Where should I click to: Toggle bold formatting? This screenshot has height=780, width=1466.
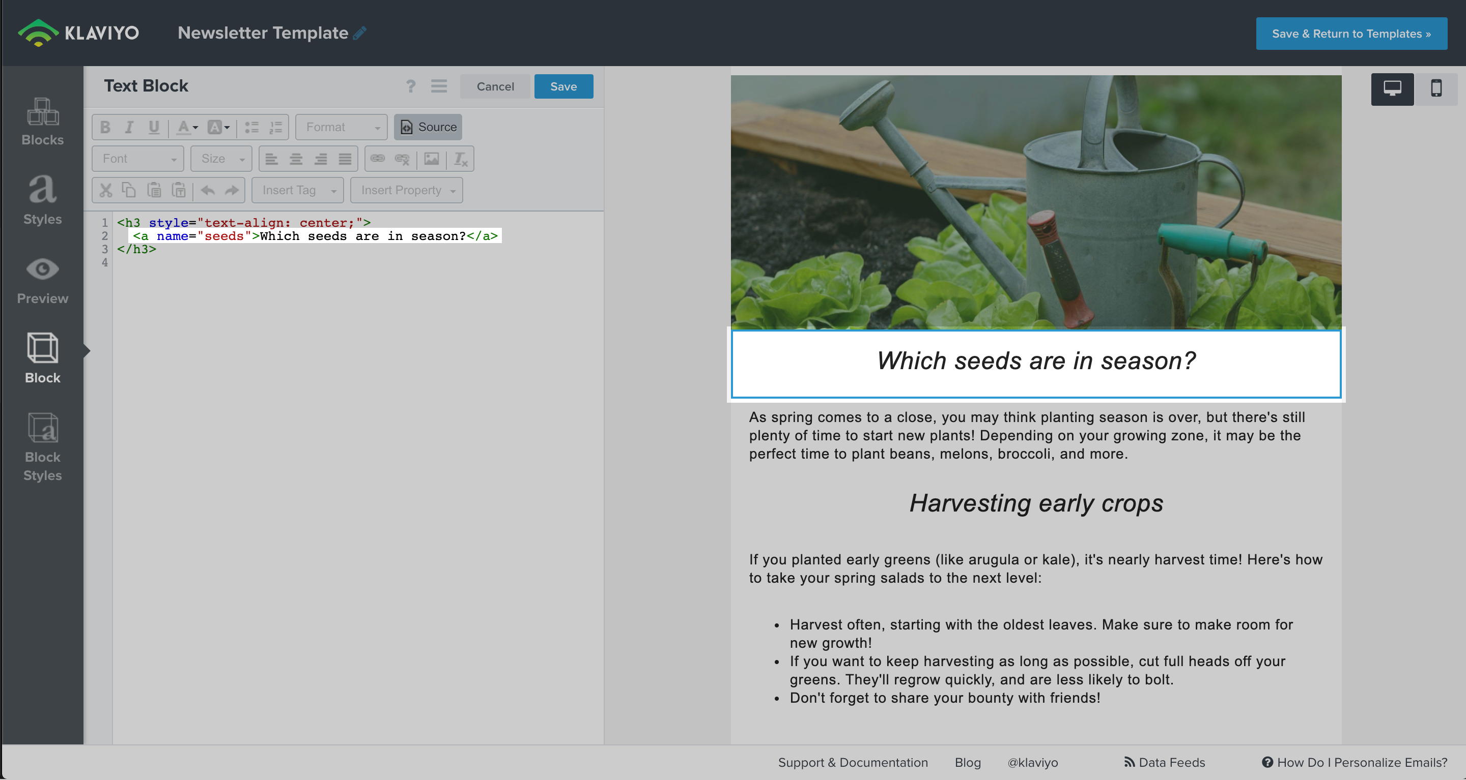[x=105, y=127]
